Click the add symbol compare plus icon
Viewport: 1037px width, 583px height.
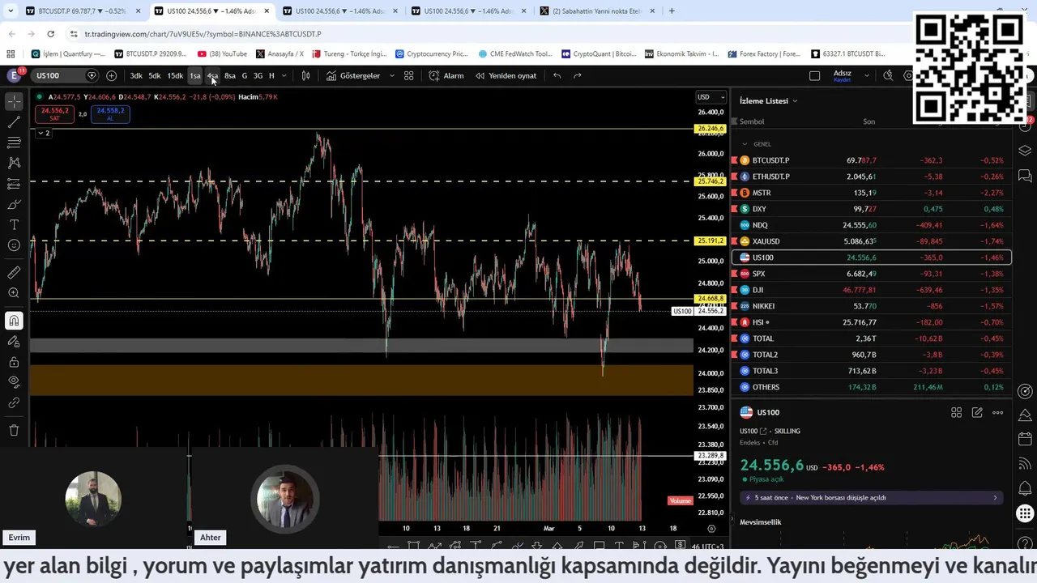click(111, 75)
